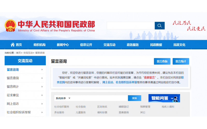
Task: Click the magnifier search icon in header
Action: point(159,26)
